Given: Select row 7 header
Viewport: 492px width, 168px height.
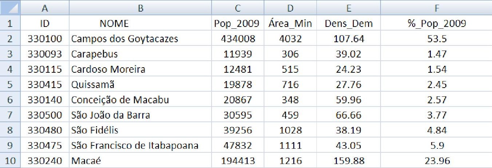Looking at the screenshot, I should click(x=10, y=115).
